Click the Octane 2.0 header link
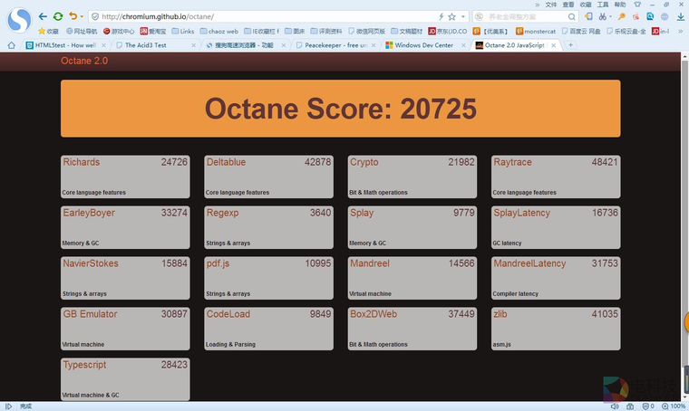689x411 pixels. (83, 61)
